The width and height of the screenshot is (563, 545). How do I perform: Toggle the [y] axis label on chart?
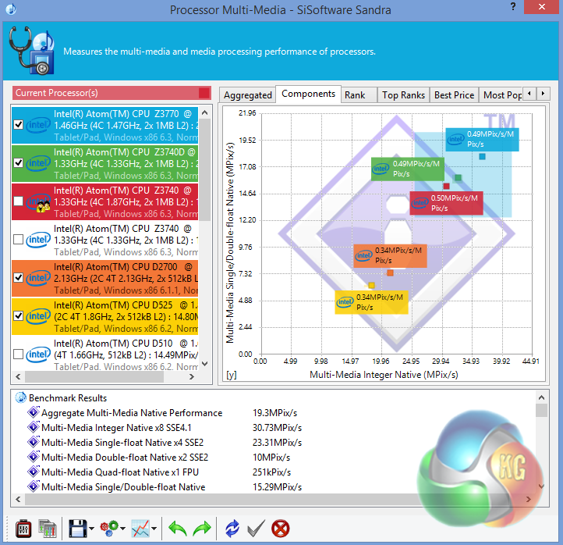point(232,375)
